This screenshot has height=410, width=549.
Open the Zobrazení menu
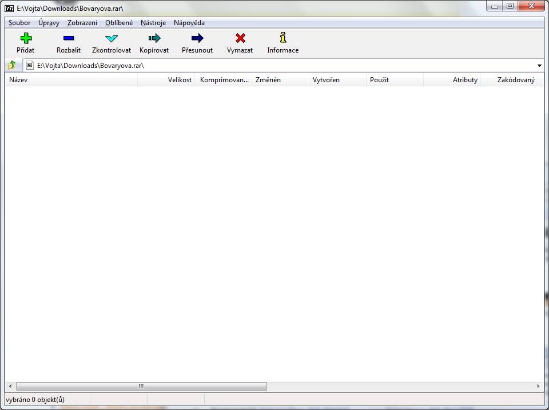pos(82,23)
